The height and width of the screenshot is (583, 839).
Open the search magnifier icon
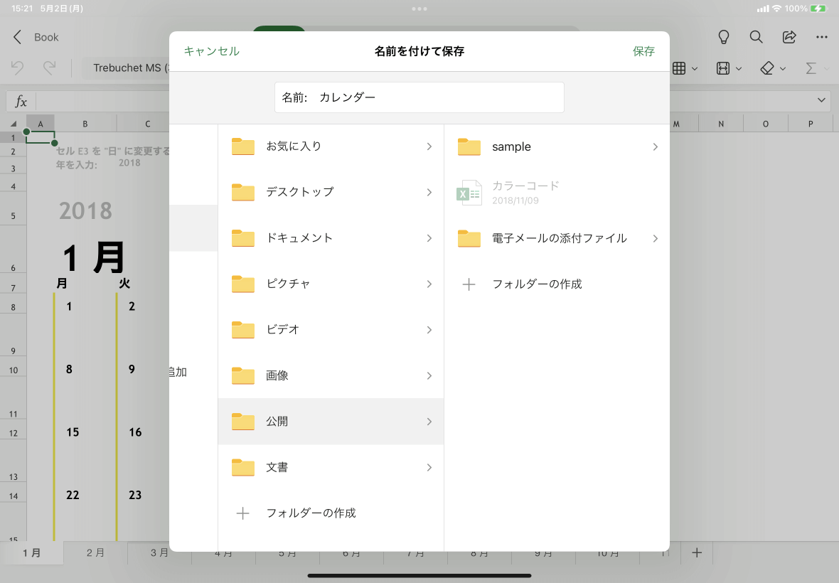click(757, 37)
